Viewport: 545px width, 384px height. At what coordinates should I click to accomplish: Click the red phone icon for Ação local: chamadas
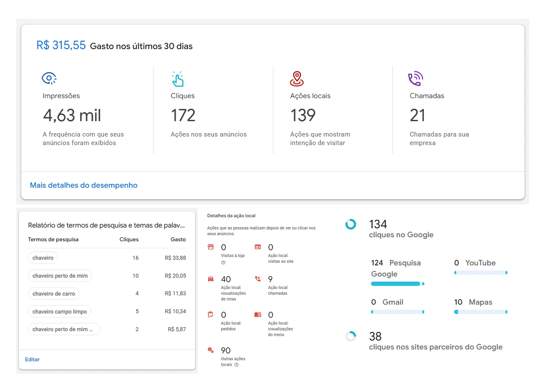pos(257,279)
